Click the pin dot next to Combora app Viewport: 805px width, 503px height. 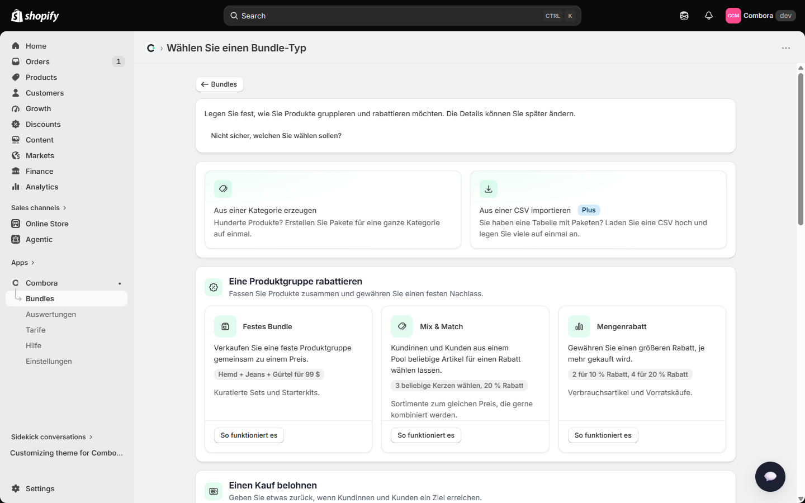120,283
